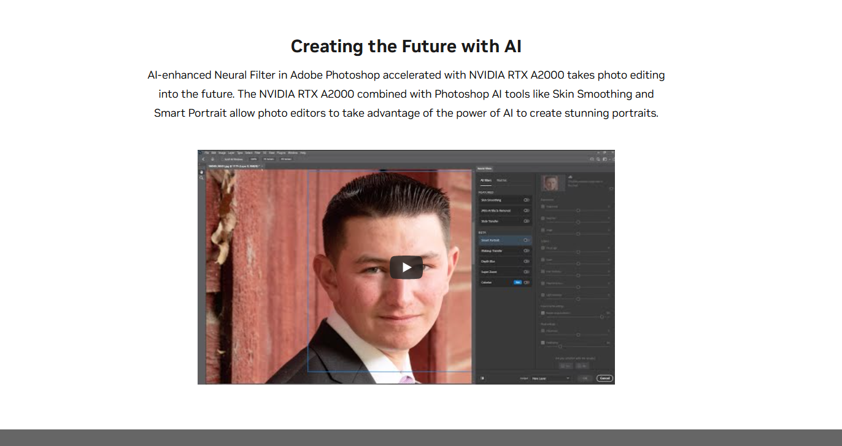Click Cancel button in Neural Filters panel
842x446 pixels.
(604, 378)
